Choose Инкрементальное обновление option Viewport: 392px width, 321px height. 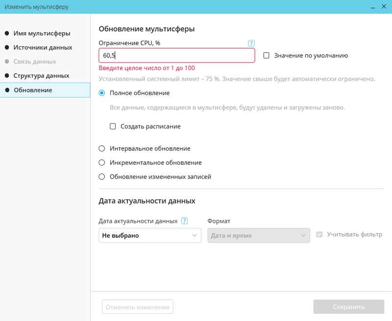click(x=102, y=163)
